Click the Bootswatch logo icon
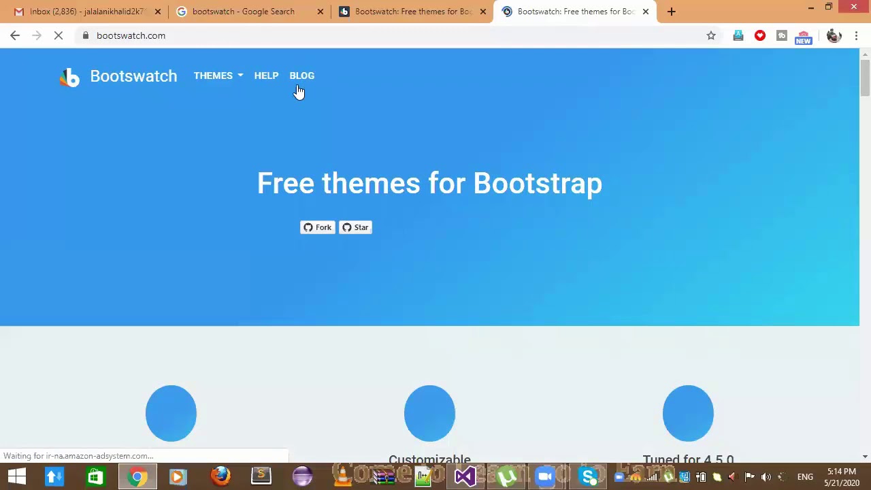This screenshot has width=871, height=490. [69, 77]
